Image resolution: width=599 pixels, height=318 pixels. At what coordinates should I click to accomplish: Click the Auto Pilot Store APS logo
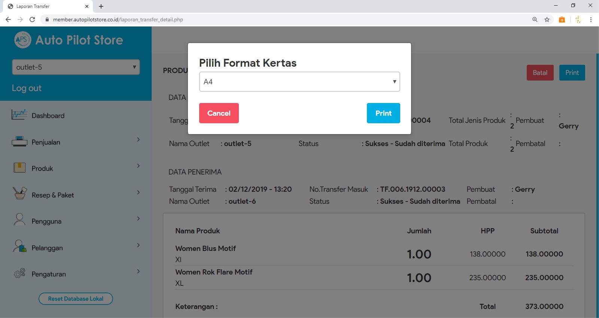click(x=22, y=40)
